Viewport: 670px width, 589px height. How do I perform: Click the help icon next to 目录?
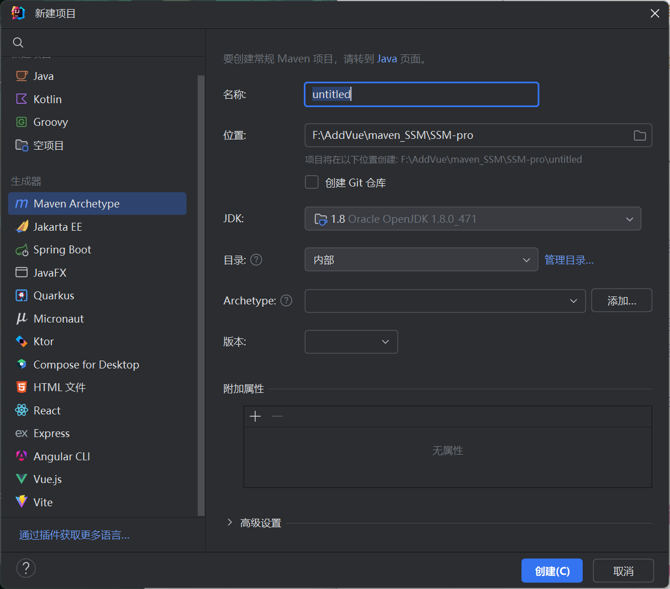click(x=256, y=260)
